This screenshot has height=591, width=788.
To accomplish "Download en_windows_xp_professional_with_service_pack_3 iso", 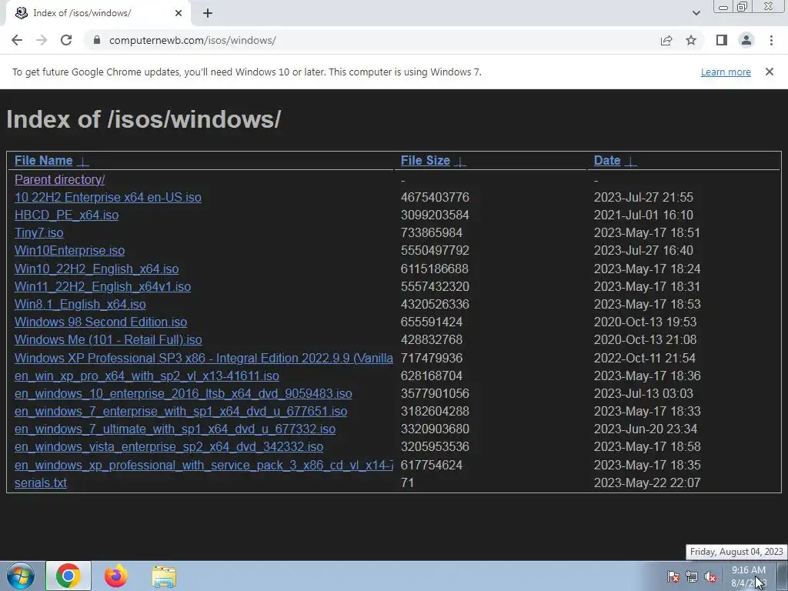I will pos(203,465).
